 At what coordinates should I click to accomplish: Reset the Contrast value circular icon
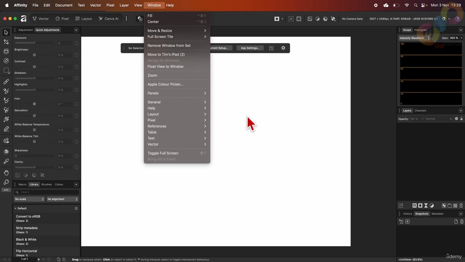pyautogui.click(x=76, y=67)
